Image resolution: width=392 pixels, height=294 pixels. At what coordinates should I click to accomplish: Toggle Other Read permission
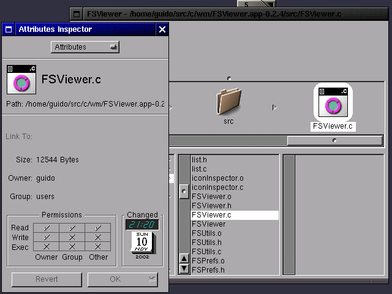pyautogui.click(x=98, y=228)
